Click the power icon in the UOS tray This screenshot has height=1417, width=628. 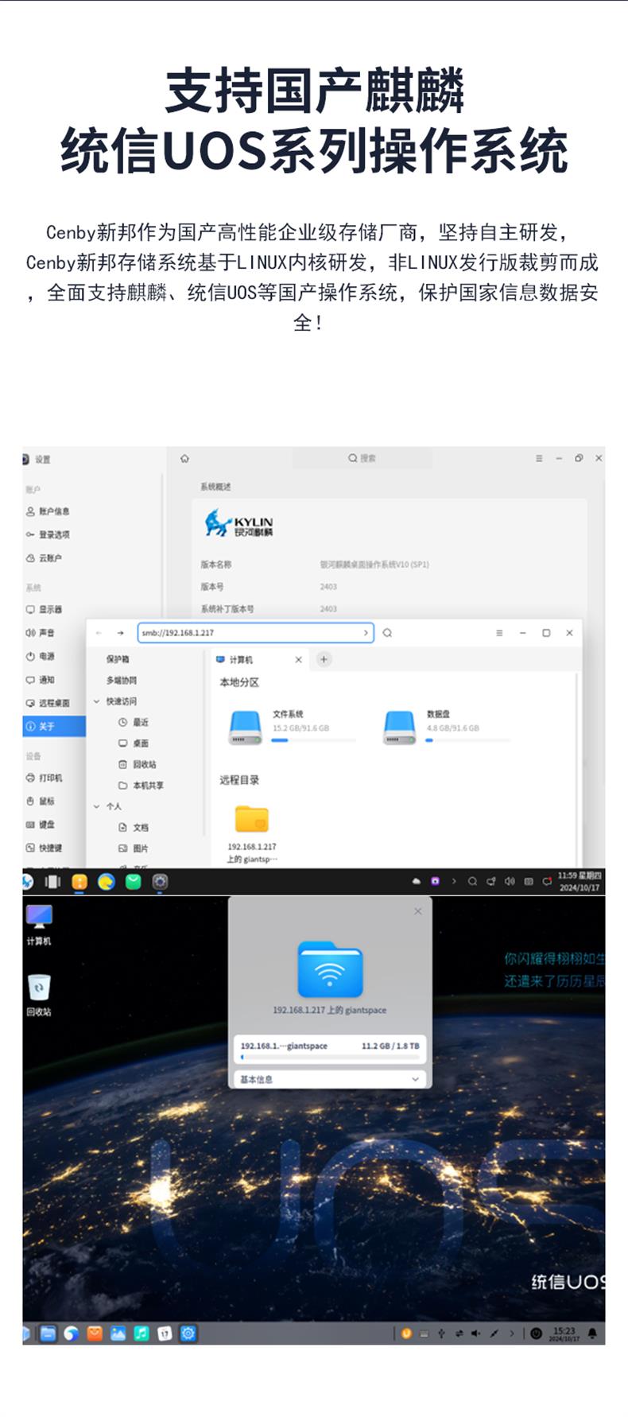[x=537, y=1334]
